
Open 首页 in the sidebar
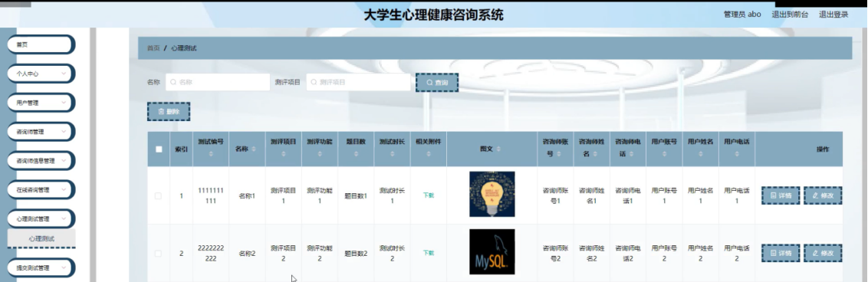point(41,44)
